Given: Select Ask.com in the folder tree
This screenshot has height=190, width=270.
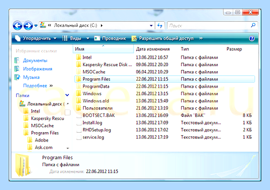Looking at the screenshot, I should (44, 147).
